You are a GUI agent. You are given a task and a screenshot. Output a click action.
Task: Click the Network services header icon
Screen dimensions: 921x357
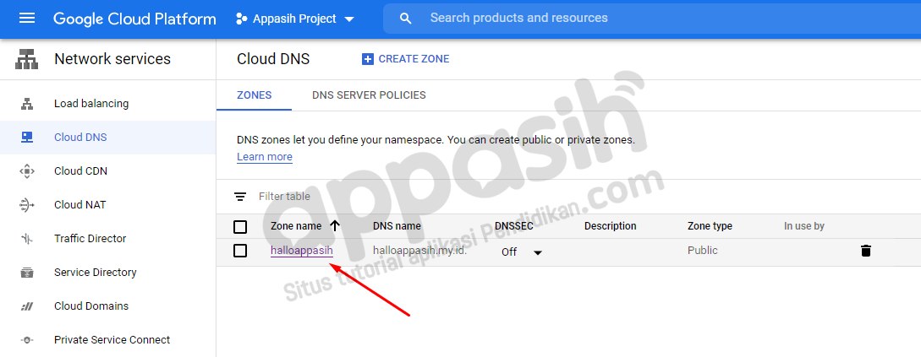(26, 59)
